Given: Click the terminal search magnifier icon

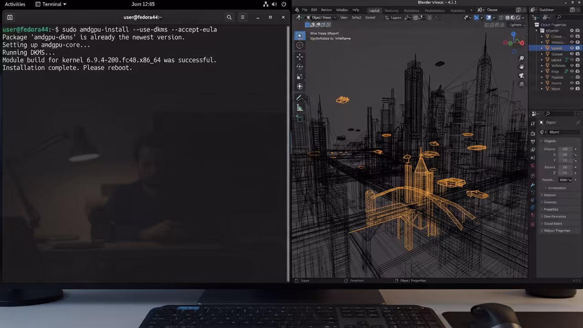Looking at the screenshot, I should [229, 17].
